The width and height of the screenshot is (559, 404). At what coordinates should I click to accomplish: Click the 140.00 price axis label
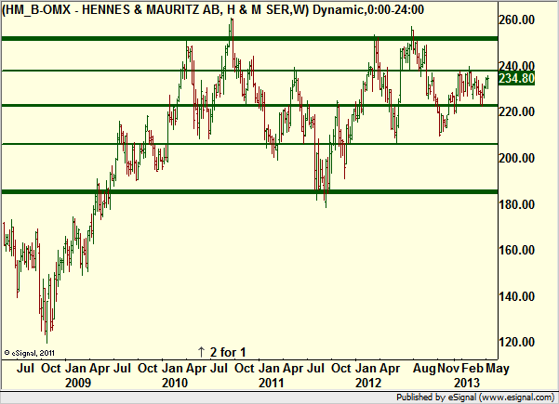516,296
